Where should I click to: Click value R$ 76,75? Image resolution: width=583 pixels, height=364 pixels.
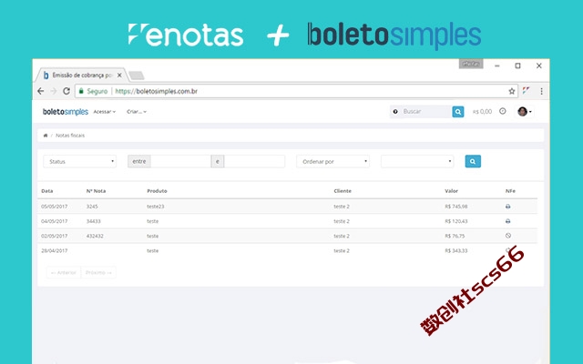455,236
